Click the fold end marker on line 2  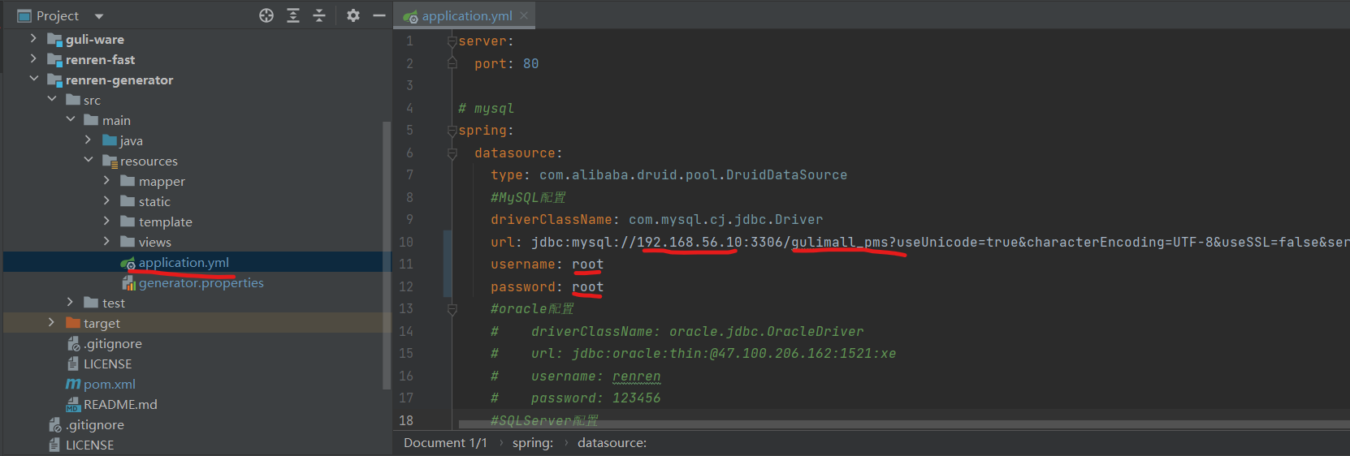point(452,63)
